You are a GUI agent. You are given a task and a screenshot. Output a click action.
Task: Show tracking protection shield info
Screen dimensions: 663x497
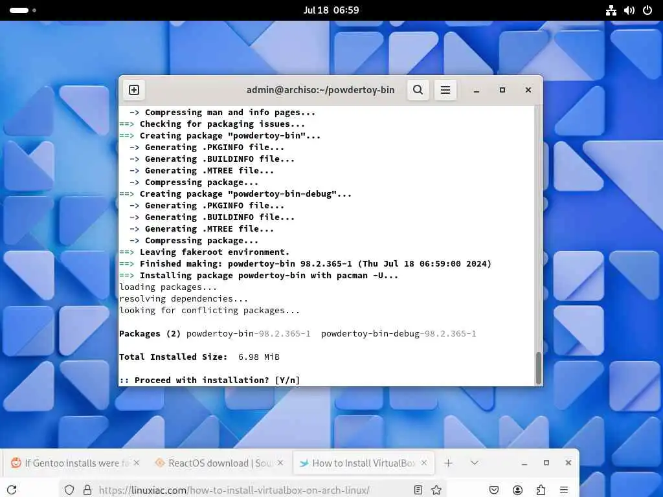tap(69, 491)
